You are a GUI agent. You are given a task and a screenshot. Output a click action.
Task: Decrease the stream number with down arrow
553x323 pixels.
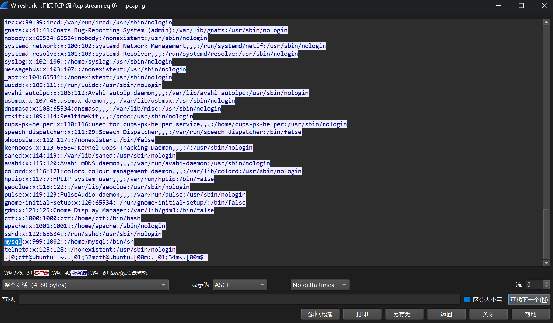pyautogui.click(x=546, y=287)
